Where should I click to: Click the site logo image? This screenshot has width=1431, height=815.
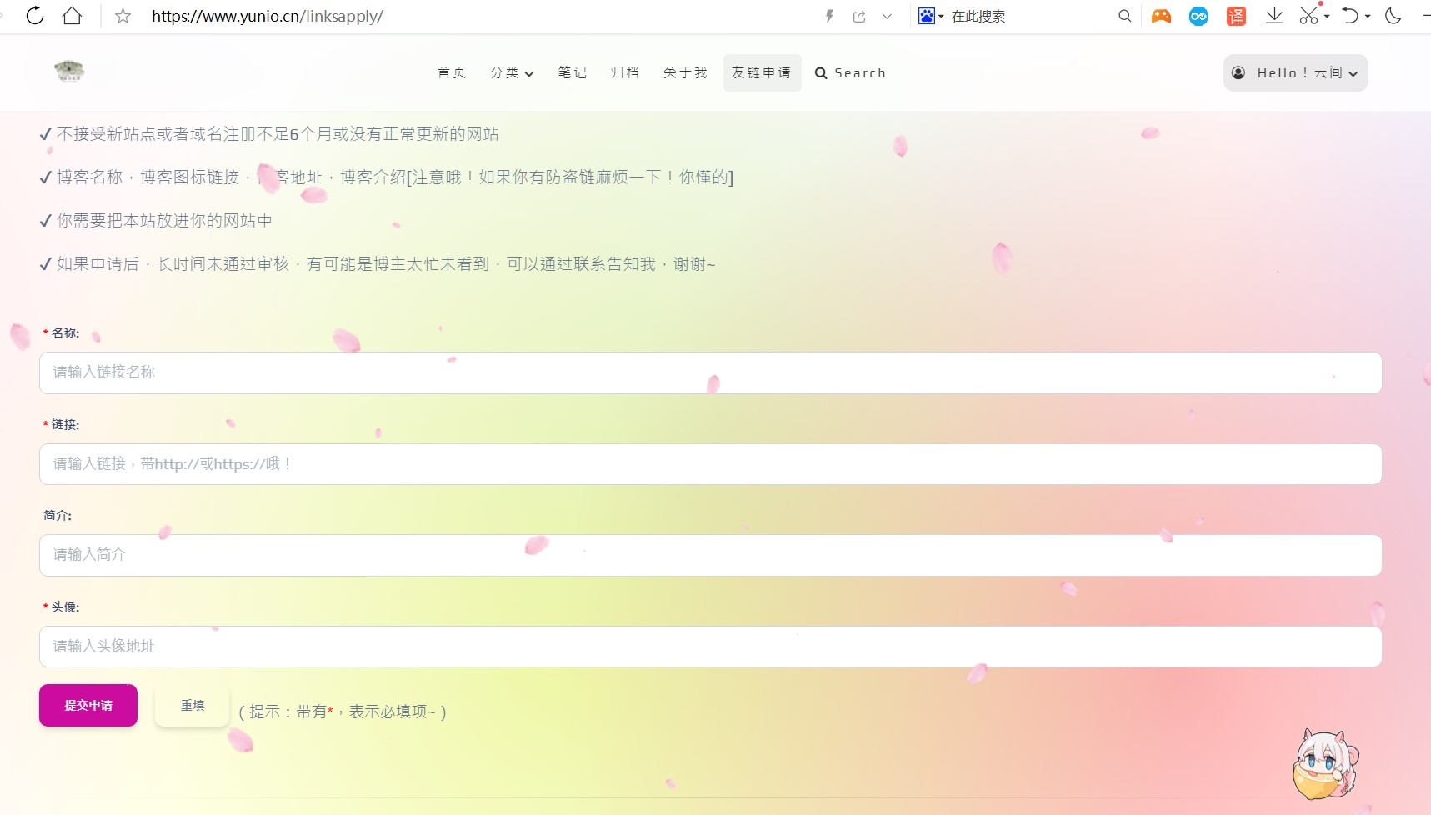[x=69, y=72]
